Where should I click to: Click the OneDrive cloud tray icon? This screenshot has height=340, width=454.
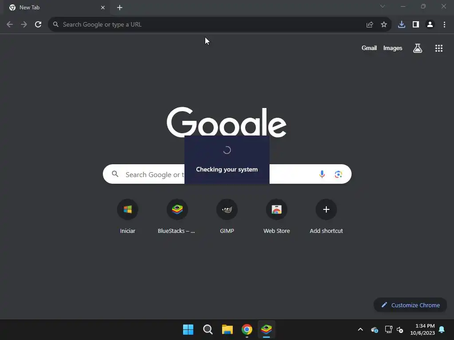[374, 329]
